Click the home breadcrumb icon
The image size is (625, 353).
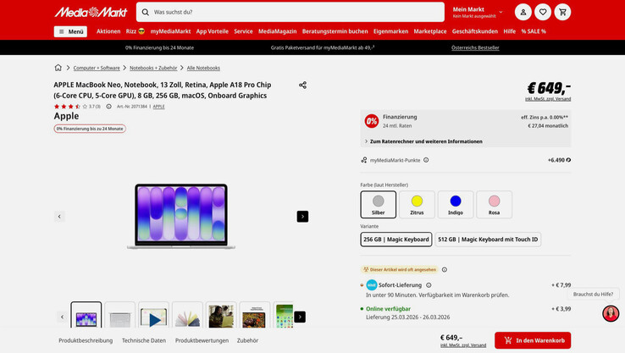coord(58,68)
